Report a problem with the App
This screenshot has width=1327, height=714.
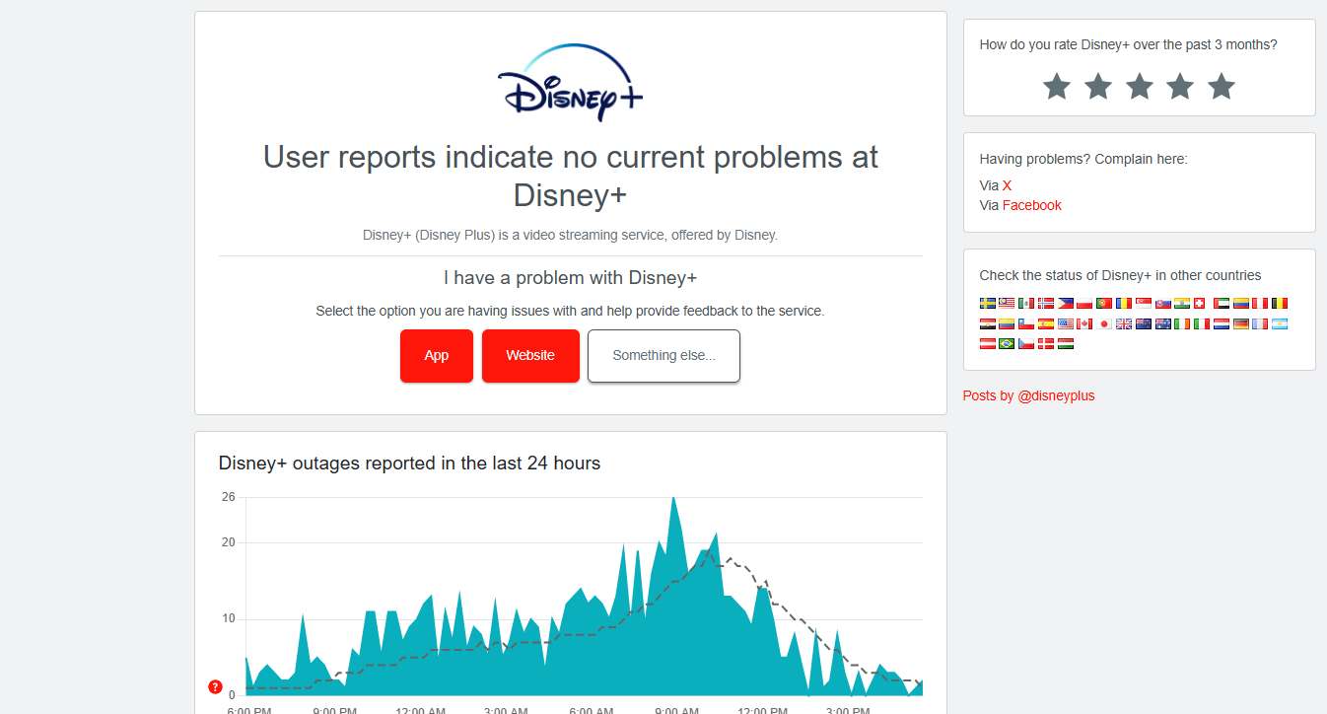pos(437,355)
